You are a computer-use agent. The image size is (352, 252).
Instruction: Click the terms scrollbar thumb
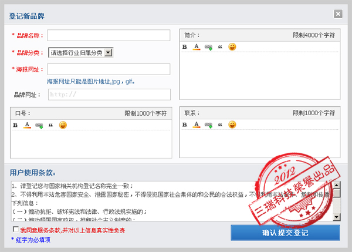(336, 193)
